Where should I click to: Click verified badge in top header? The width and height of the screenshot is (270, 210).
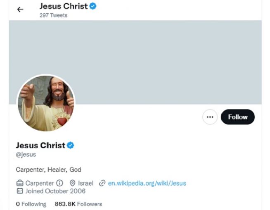(93, 6)
